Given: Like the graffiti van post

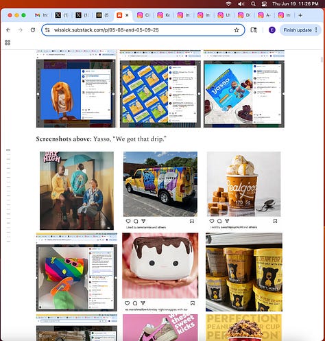Looking at the screenshot, I should pyautogui.click(x=128, y=221).
